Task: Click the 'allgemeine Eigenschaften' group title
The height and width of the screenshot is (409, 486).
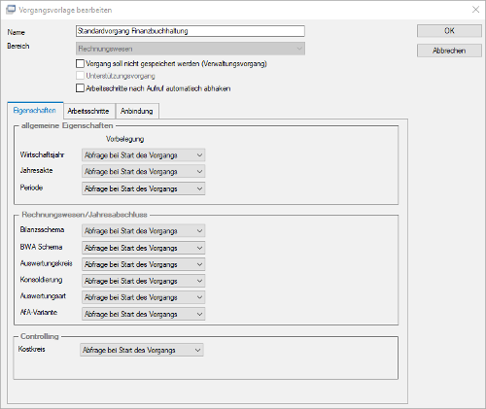Action: (67, 125)
